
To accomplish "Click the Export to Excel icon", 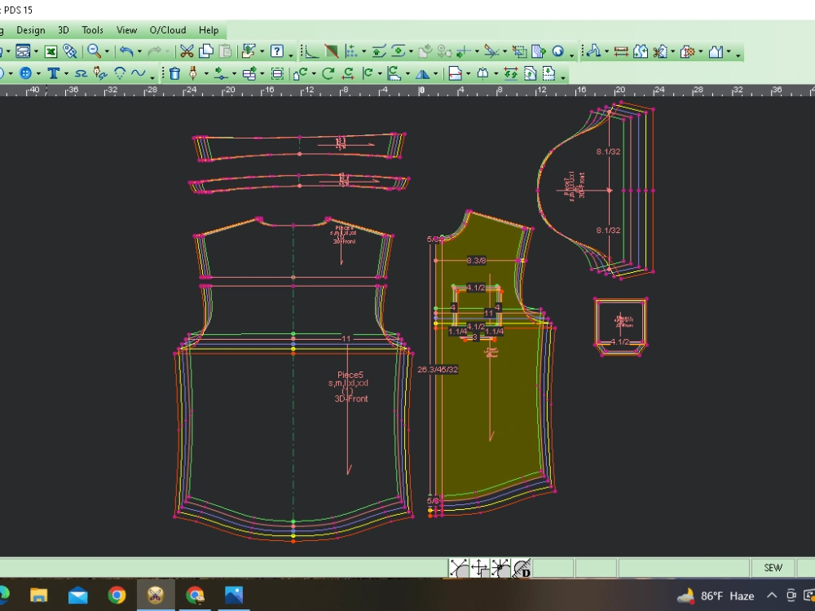I will [x=51, y=52].
